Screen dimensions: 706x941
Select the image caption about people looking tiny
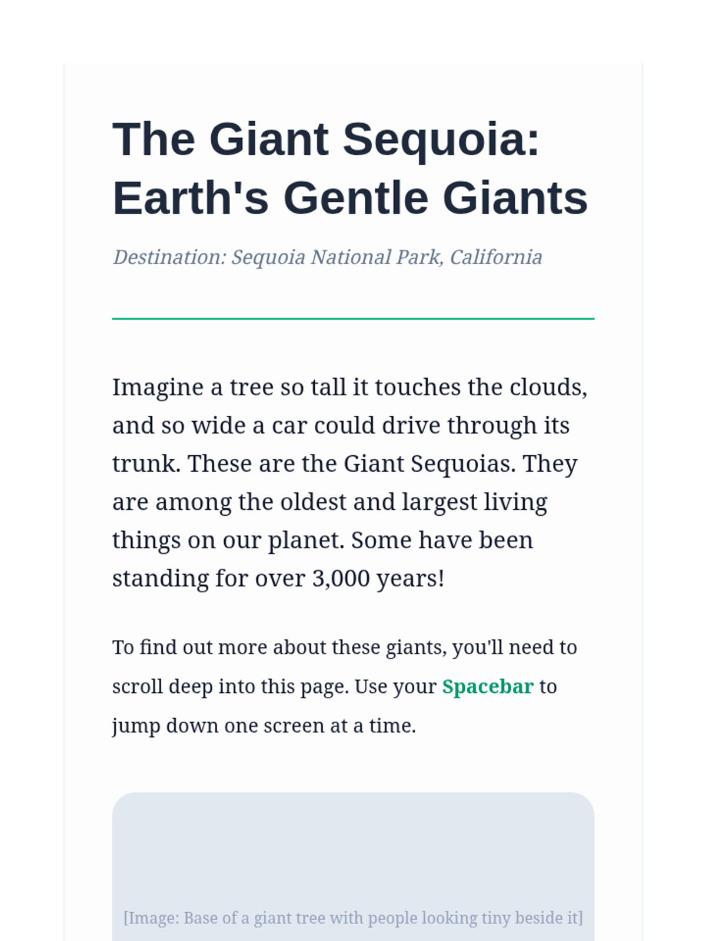(353, 918)
